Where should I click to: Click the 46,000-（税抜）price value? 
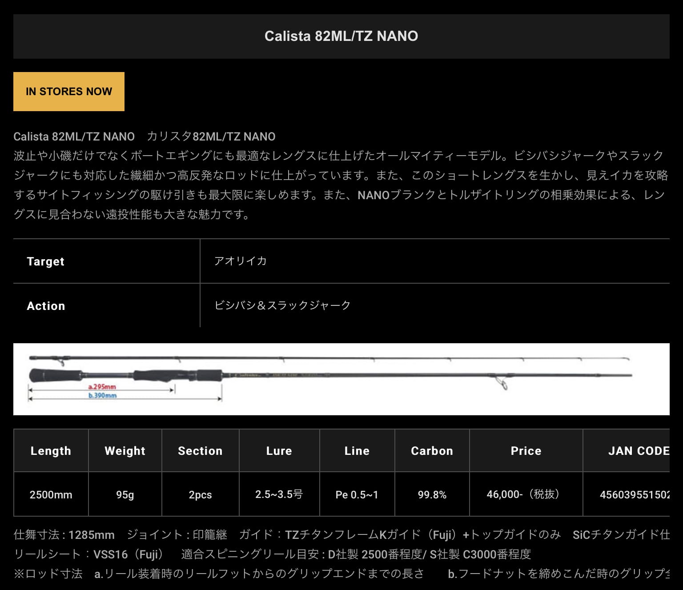pyautogui.click(x=526, y=494)
